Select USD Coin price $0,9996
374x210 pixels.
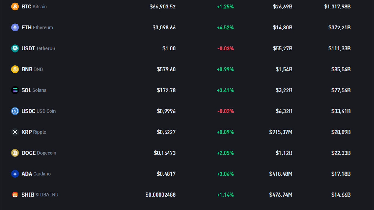(166, 111)
